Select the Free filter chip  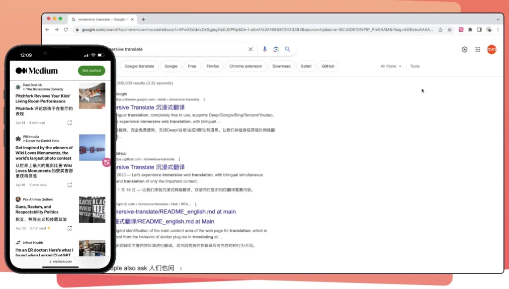[192, 66]
